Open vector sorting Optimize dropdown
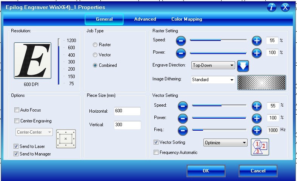The image size is (297, 181). [225, 143]
